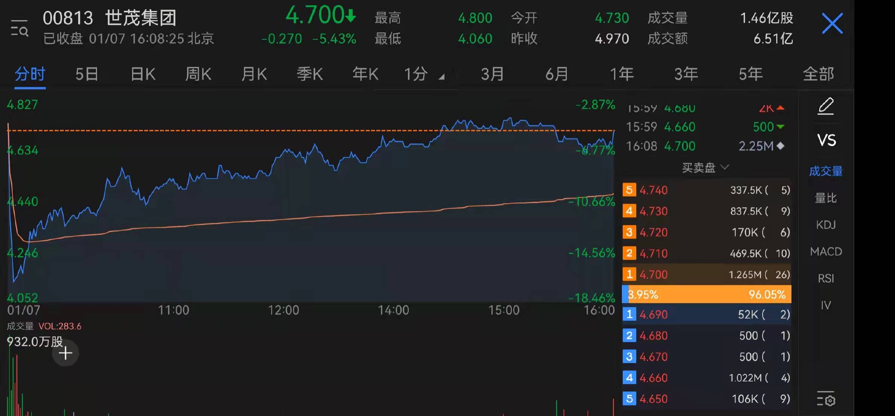
Task: Select the RSI indicator
Action: [x=826, y=278]
